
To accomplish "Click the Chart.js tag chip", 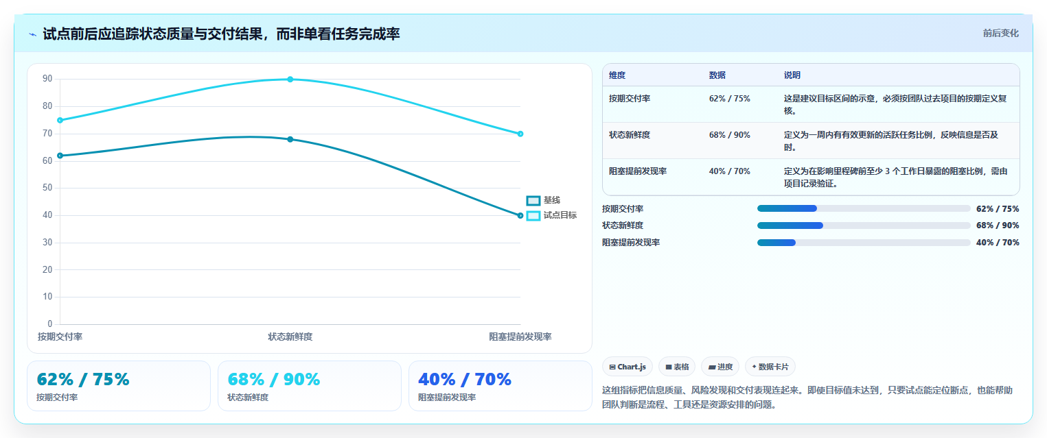I will (628, 367).
